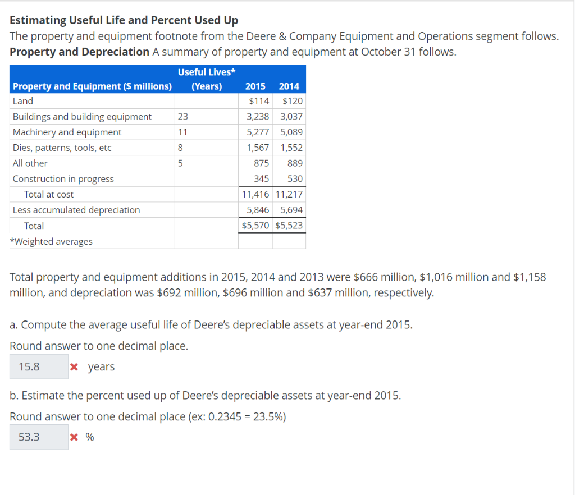Click the red X icon beside 53.3
This screenshot has height=495, width=575.
pos(74,437)
